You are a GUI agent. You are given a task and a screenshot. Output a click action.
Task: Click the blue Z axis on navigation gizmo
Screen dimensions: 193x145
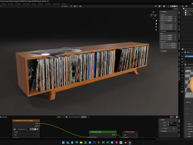tap(153, 12)
